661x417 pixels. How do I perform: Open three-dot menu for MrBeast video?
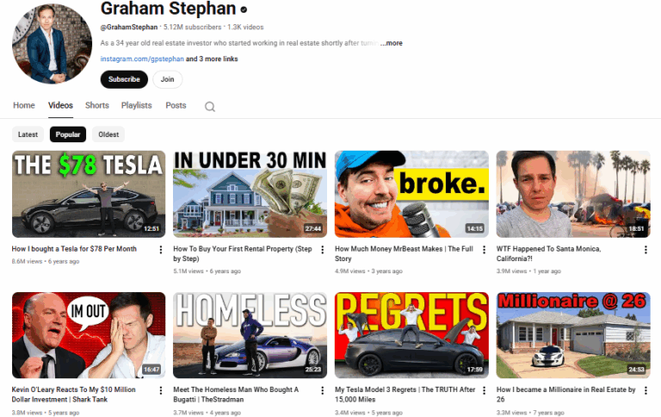484,250
